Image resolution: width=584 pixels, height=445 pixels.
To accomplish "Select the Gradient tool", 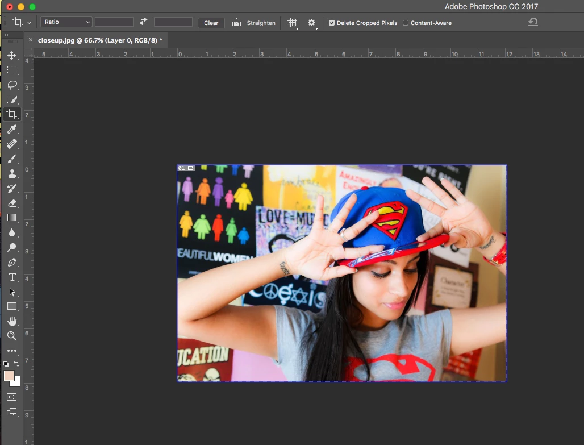I will tap(11, 218).
